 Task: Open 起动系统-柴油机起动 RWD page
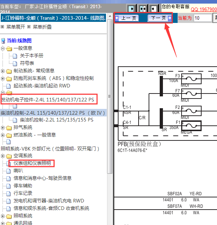tap(42, 86)
